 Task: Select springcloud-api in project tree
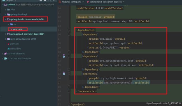point(18,14)
